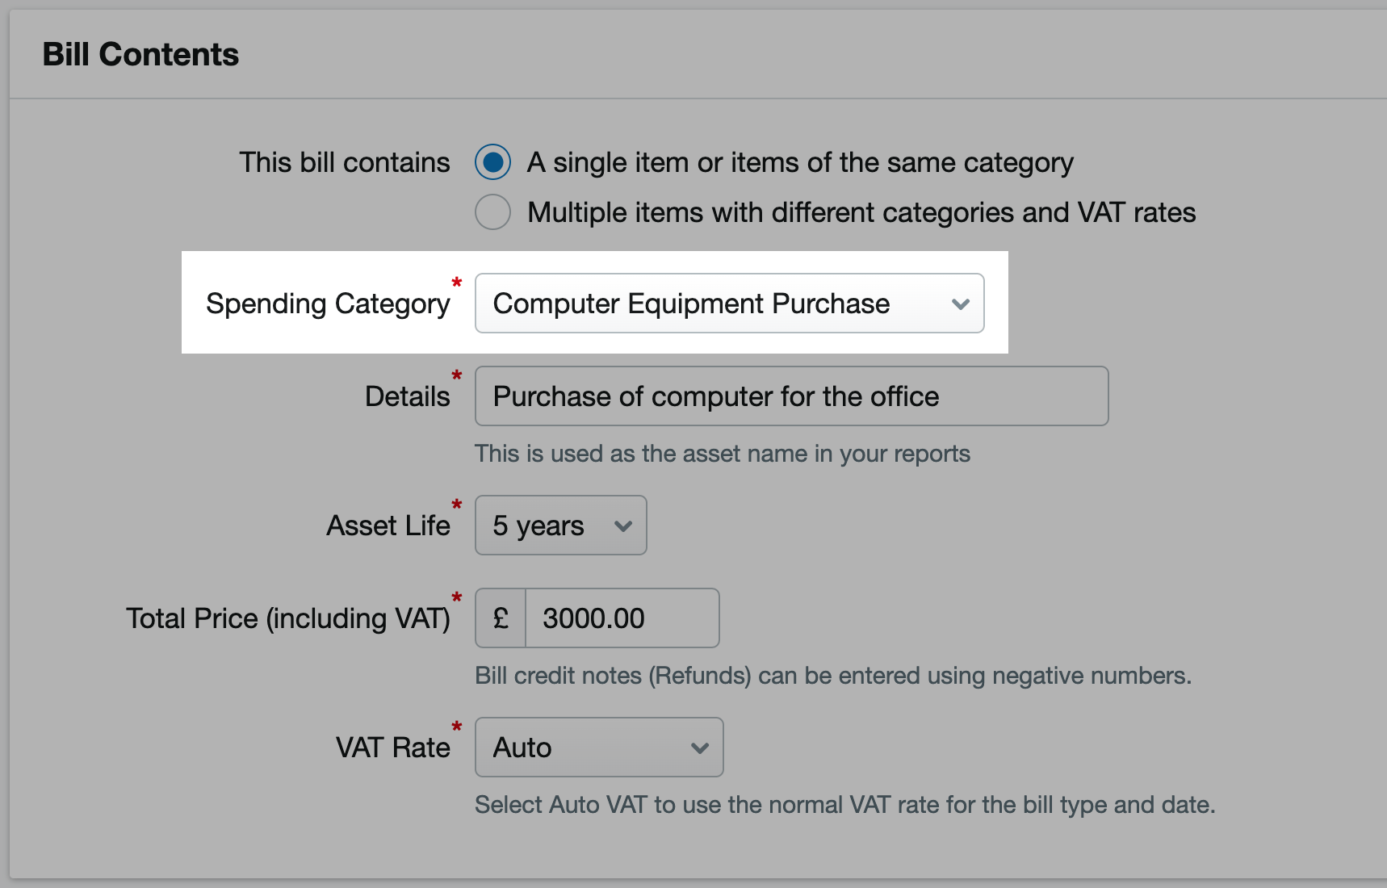Select 'Multiple items with different categories and VAT rates'
Screen dimensions: 1387x888
[x=492, y=212]
